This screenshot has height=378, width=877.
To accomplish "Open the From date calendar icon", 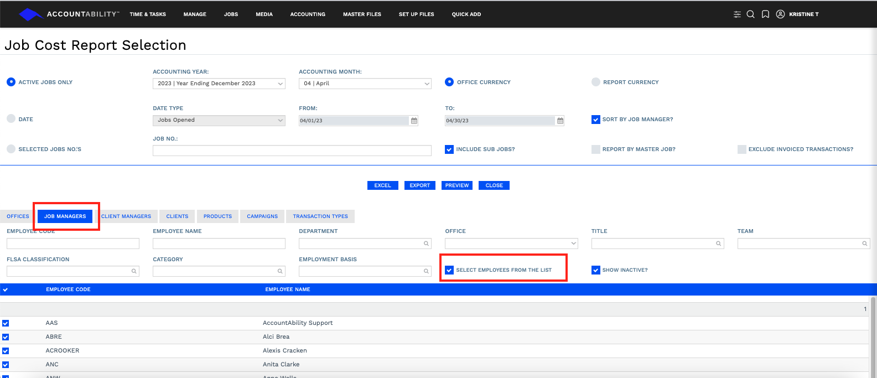I will tap(414, 121).
